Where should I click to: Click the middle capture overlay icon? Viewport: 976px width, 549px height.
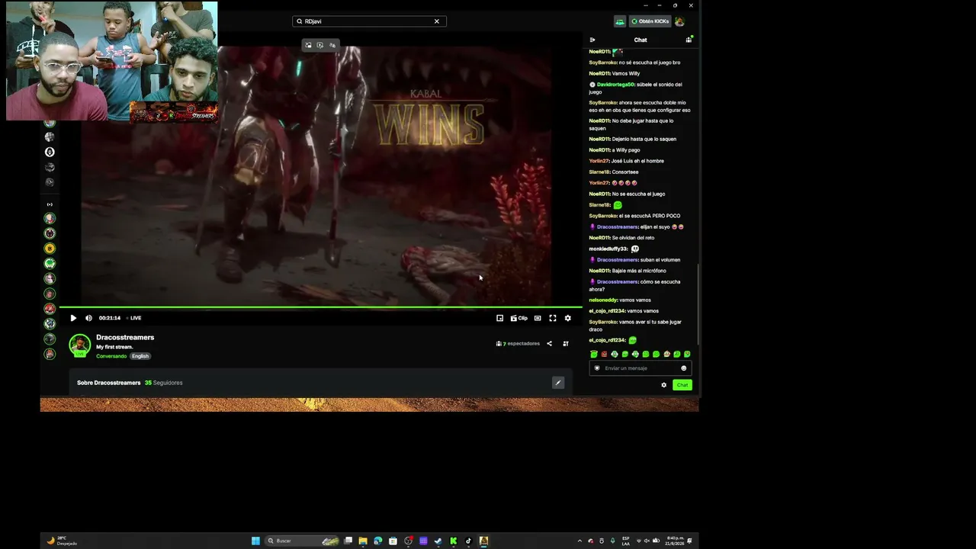pyautogui.click(x=319, y=45)
